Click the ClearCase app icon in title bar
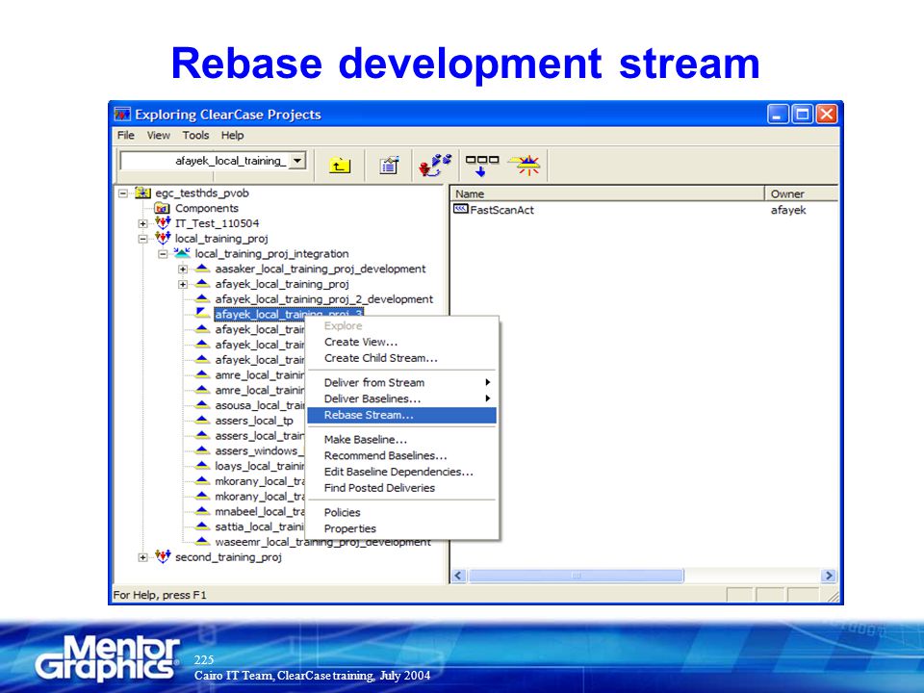924x693 pixels. click(x=122, y=114)
